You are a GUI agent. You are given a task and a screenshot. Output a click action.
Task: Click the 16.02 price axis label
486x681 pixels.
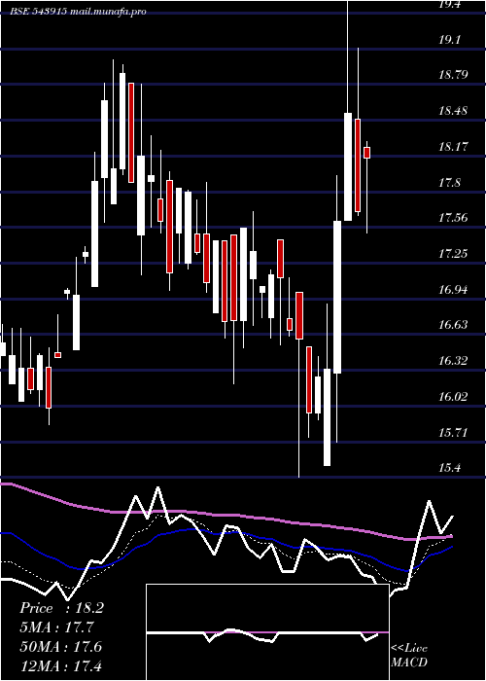coord(453,397)
